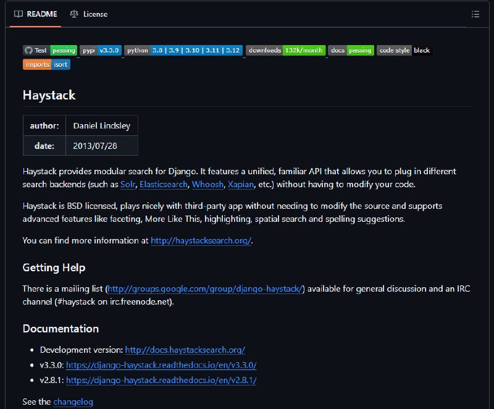Click the docs passing badge
Viewport: 494px width, 409px height.
351,51
